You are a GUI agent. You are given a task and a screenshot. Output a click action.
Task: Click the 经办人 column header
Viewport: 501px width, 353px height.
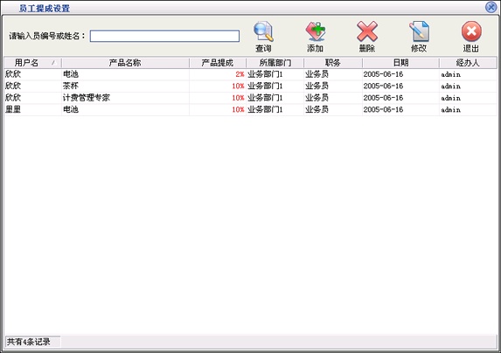468,63
